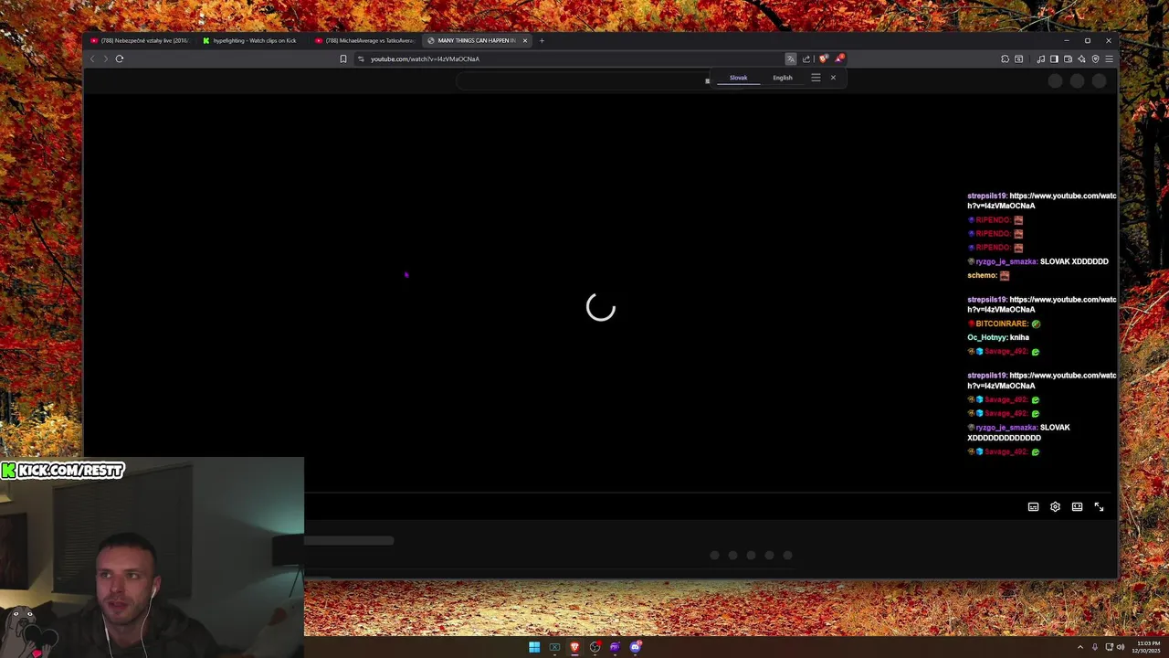Open Windows Start menu
Viewport: 1169px width, 658px height.
tap(534, 647)
